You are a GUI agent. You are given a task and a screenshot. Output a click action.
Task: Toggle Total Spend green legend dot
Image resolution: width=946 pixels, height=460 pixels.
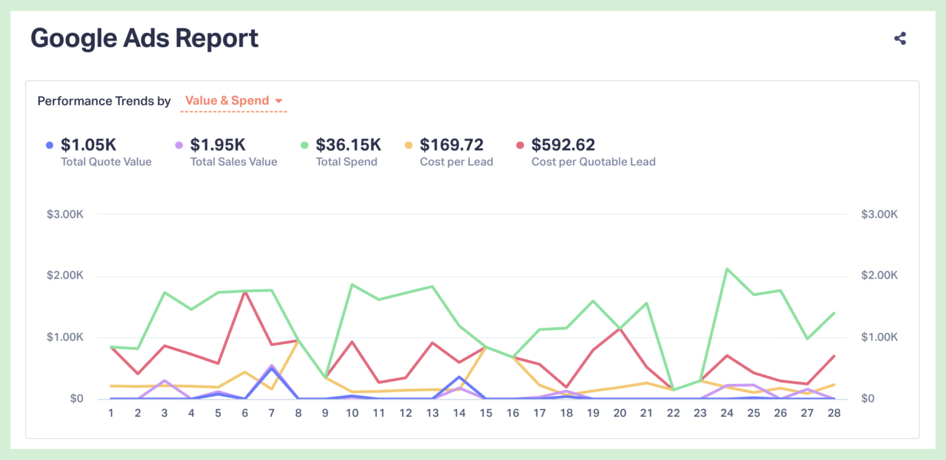pos(304,145)
